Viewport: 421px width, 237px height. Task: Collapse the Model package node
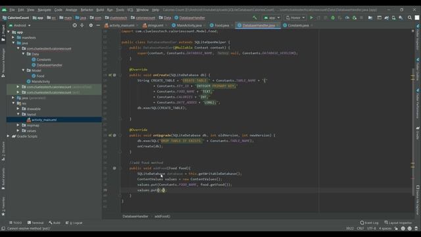pos(24,70)
